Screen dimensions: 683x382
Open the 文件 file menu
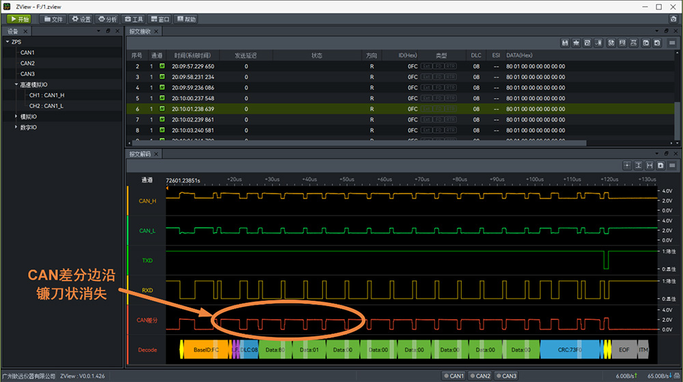point(53,19)
